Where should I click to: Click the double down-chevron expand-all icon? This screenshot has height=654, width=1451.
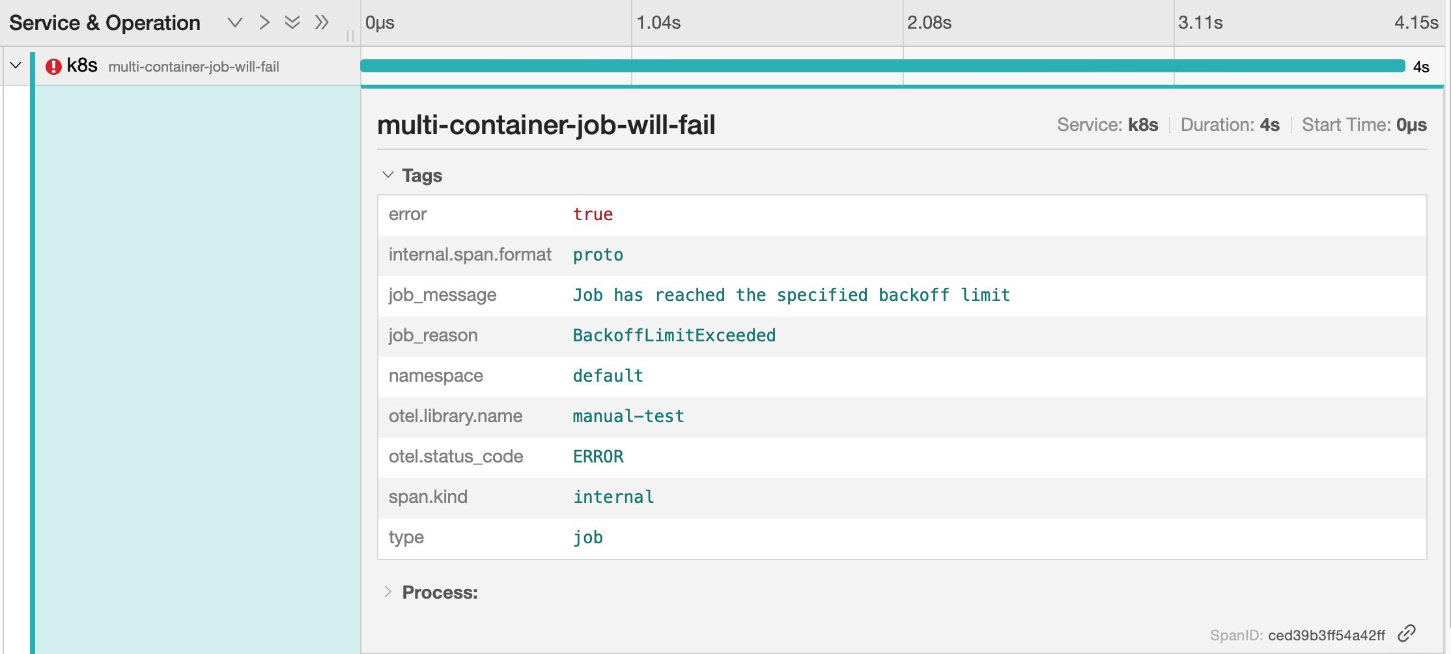pos(292,22)
